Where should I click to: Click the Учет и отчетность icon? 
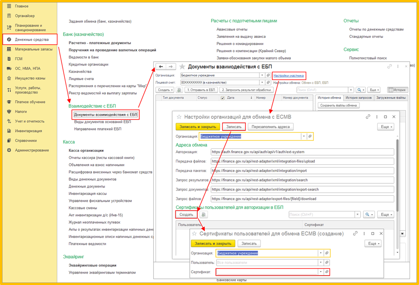tap(9, 121)
